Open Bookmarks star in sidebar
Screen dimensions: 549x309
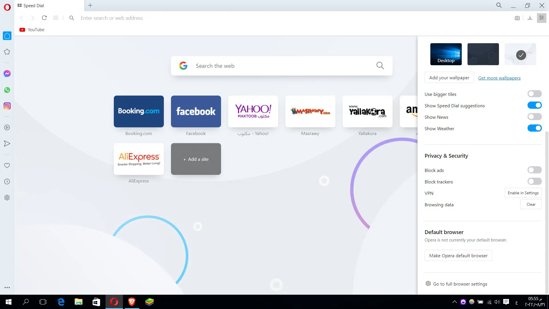tap(7, 52)
